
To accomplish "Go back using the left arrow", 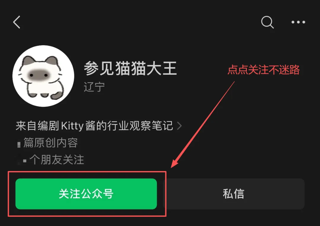I will [17, 22].
